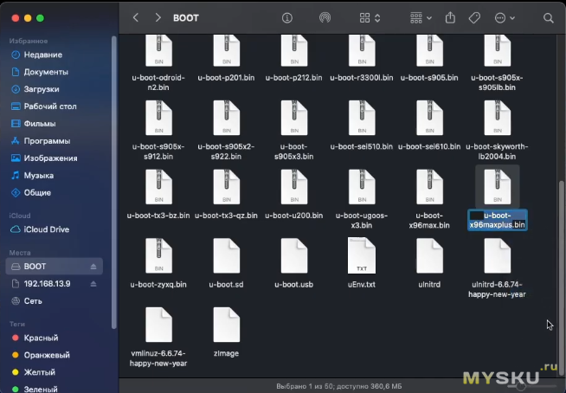Screen dimensions: 566x393
Task: Open the Finder search
Action: pos(548,17)
